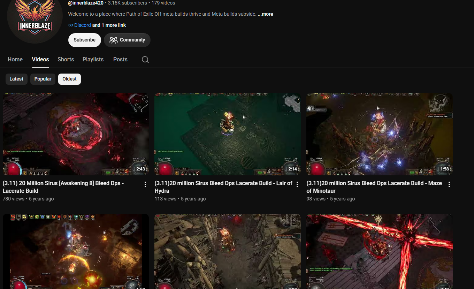Click the '179 videos' count

coord(163,3)
